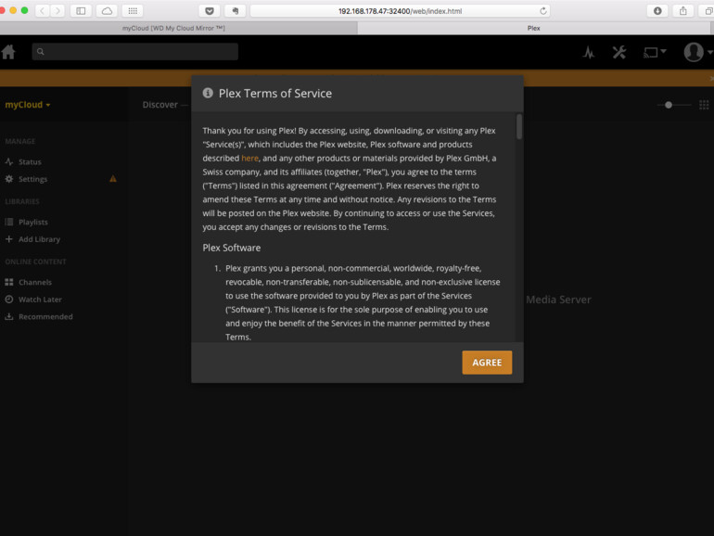This screenshot has height=536, width=714.
Task: Show all tabs button in Safari
Action: pyautogui.click(x=708, y=11)
